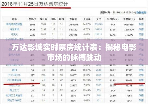Click the 平均价(元) column header

coord(113,19)
